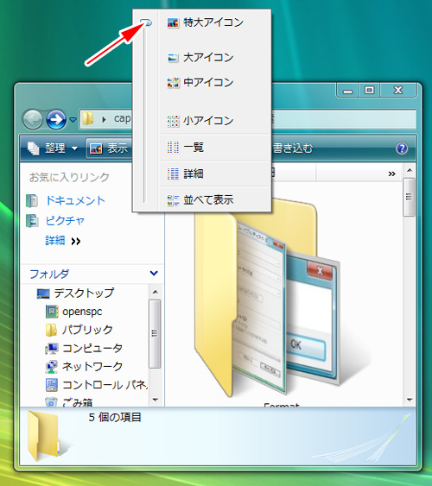This screenshot has height=486, width=432.
Task: Click the 表示 views toolbar button
Action: (109, 148)
